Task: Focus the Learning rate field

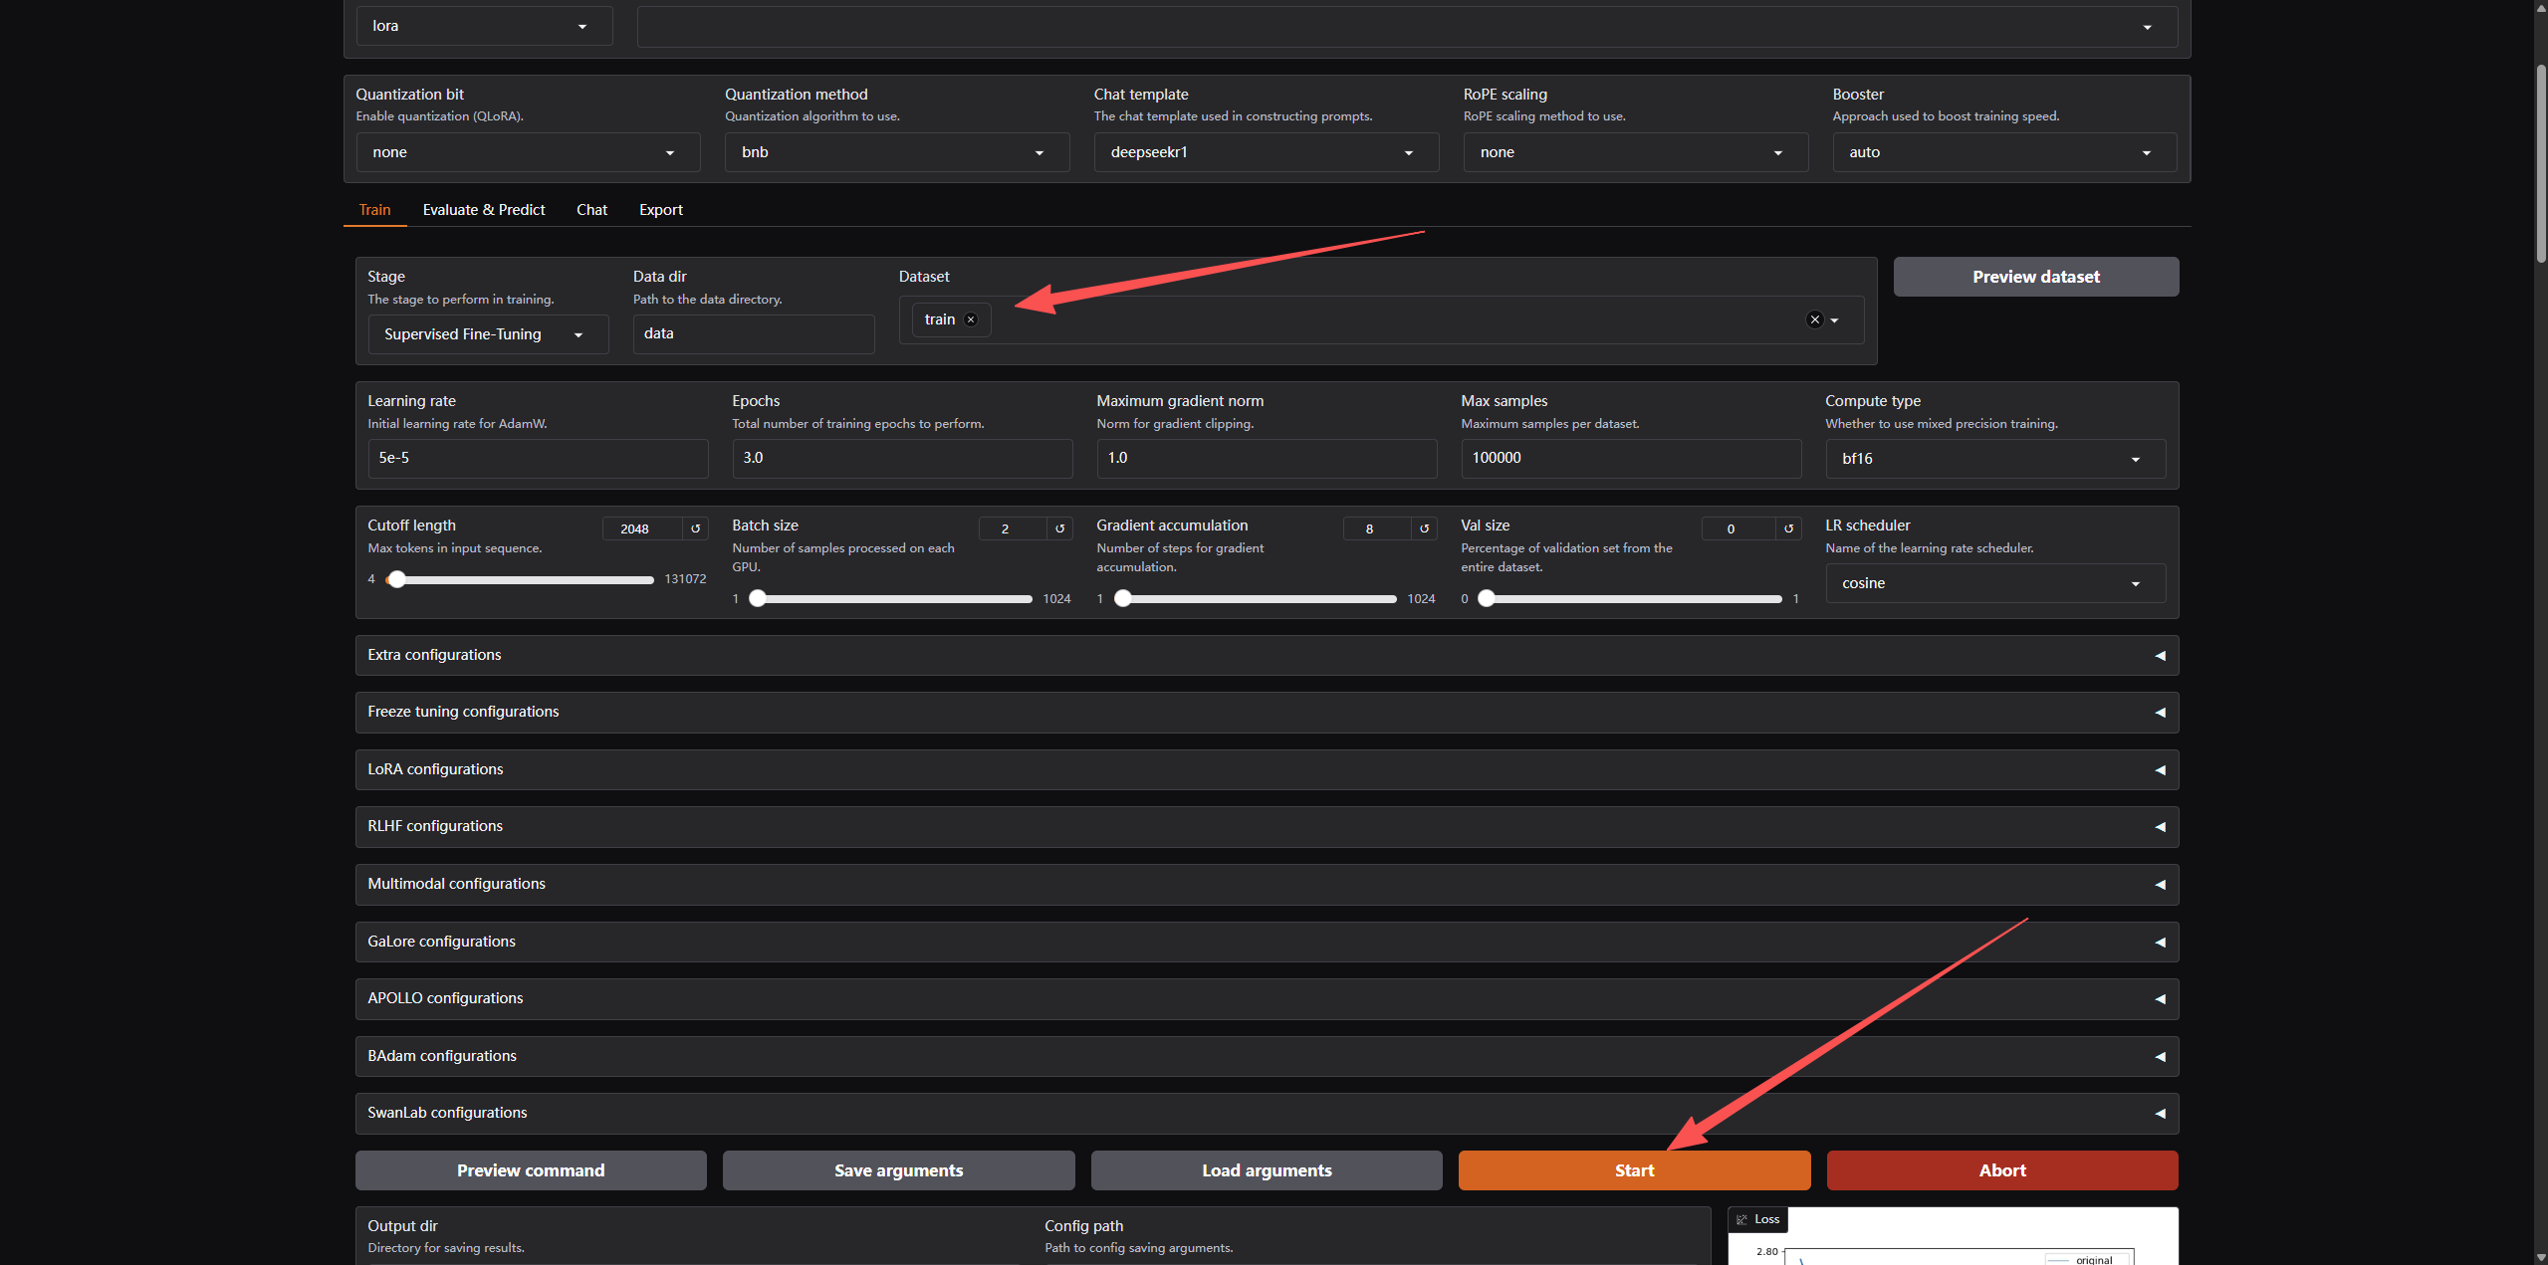Action: click(x=538, y=458)
